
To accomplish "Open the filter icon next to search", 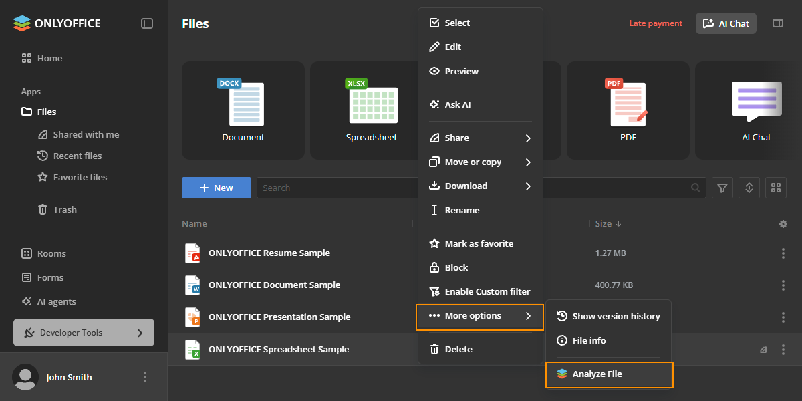I will pos(722,188).
